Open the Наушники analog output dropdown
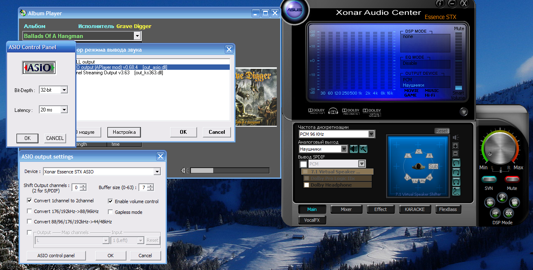This screenshot has height=270, width=533. tap(344, 149)
